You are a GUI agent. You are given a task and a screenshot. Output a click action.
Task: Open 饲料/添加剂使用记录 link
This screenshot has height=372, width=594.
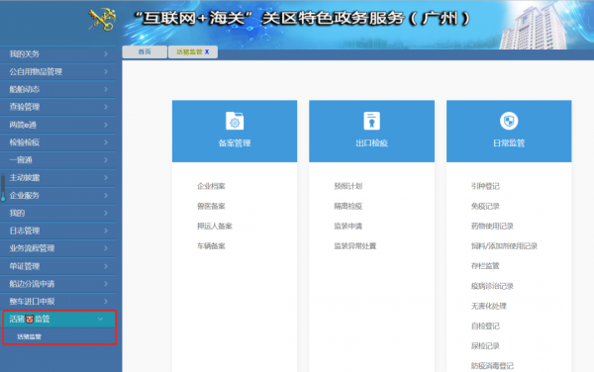coord(504,246)
